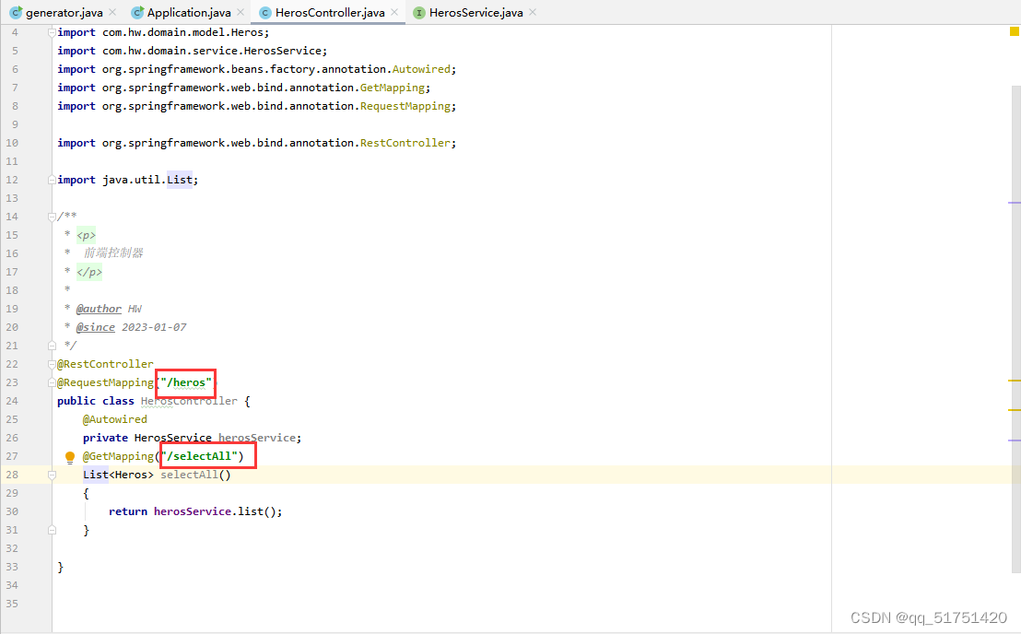This screenshot has height=634, width=1021.
Task: Toggle the fold marker at line 12
Action: pos(52,180)
